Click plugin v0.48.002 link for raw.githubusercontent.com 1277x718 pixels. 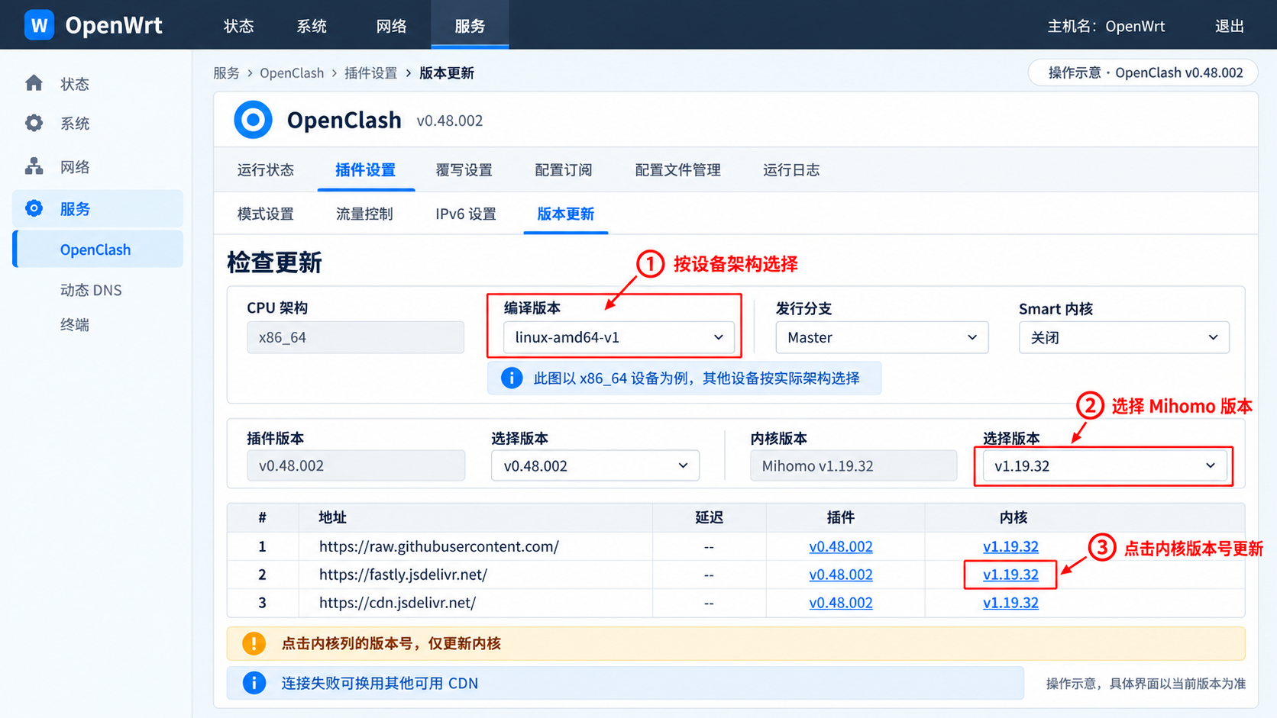click(x=840, y=546)
